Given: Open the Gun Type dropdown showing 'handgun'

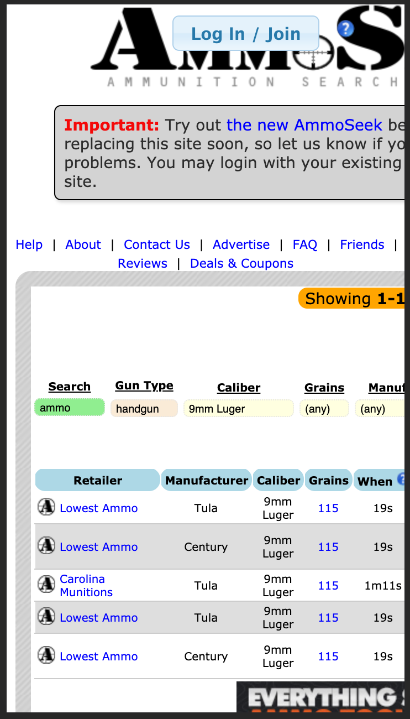Looking at the screenshot, I should (144, 409).
